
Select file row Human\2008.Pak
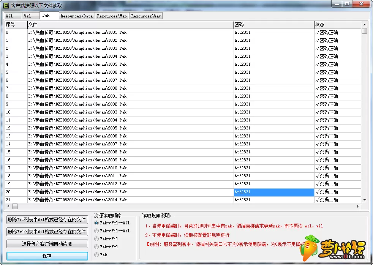pyautogui.click(x=183, y=152)
